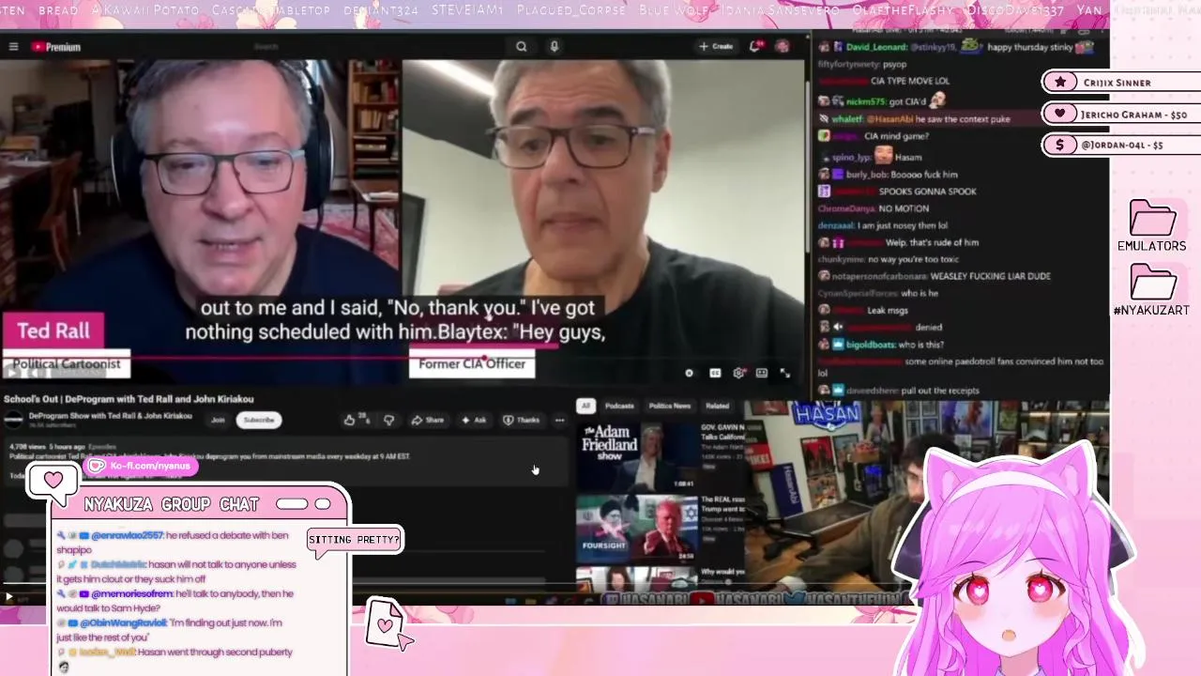Click the Ko-fi.com/nyanus link badge
1201x676 pixels.
tap(141, 466)
